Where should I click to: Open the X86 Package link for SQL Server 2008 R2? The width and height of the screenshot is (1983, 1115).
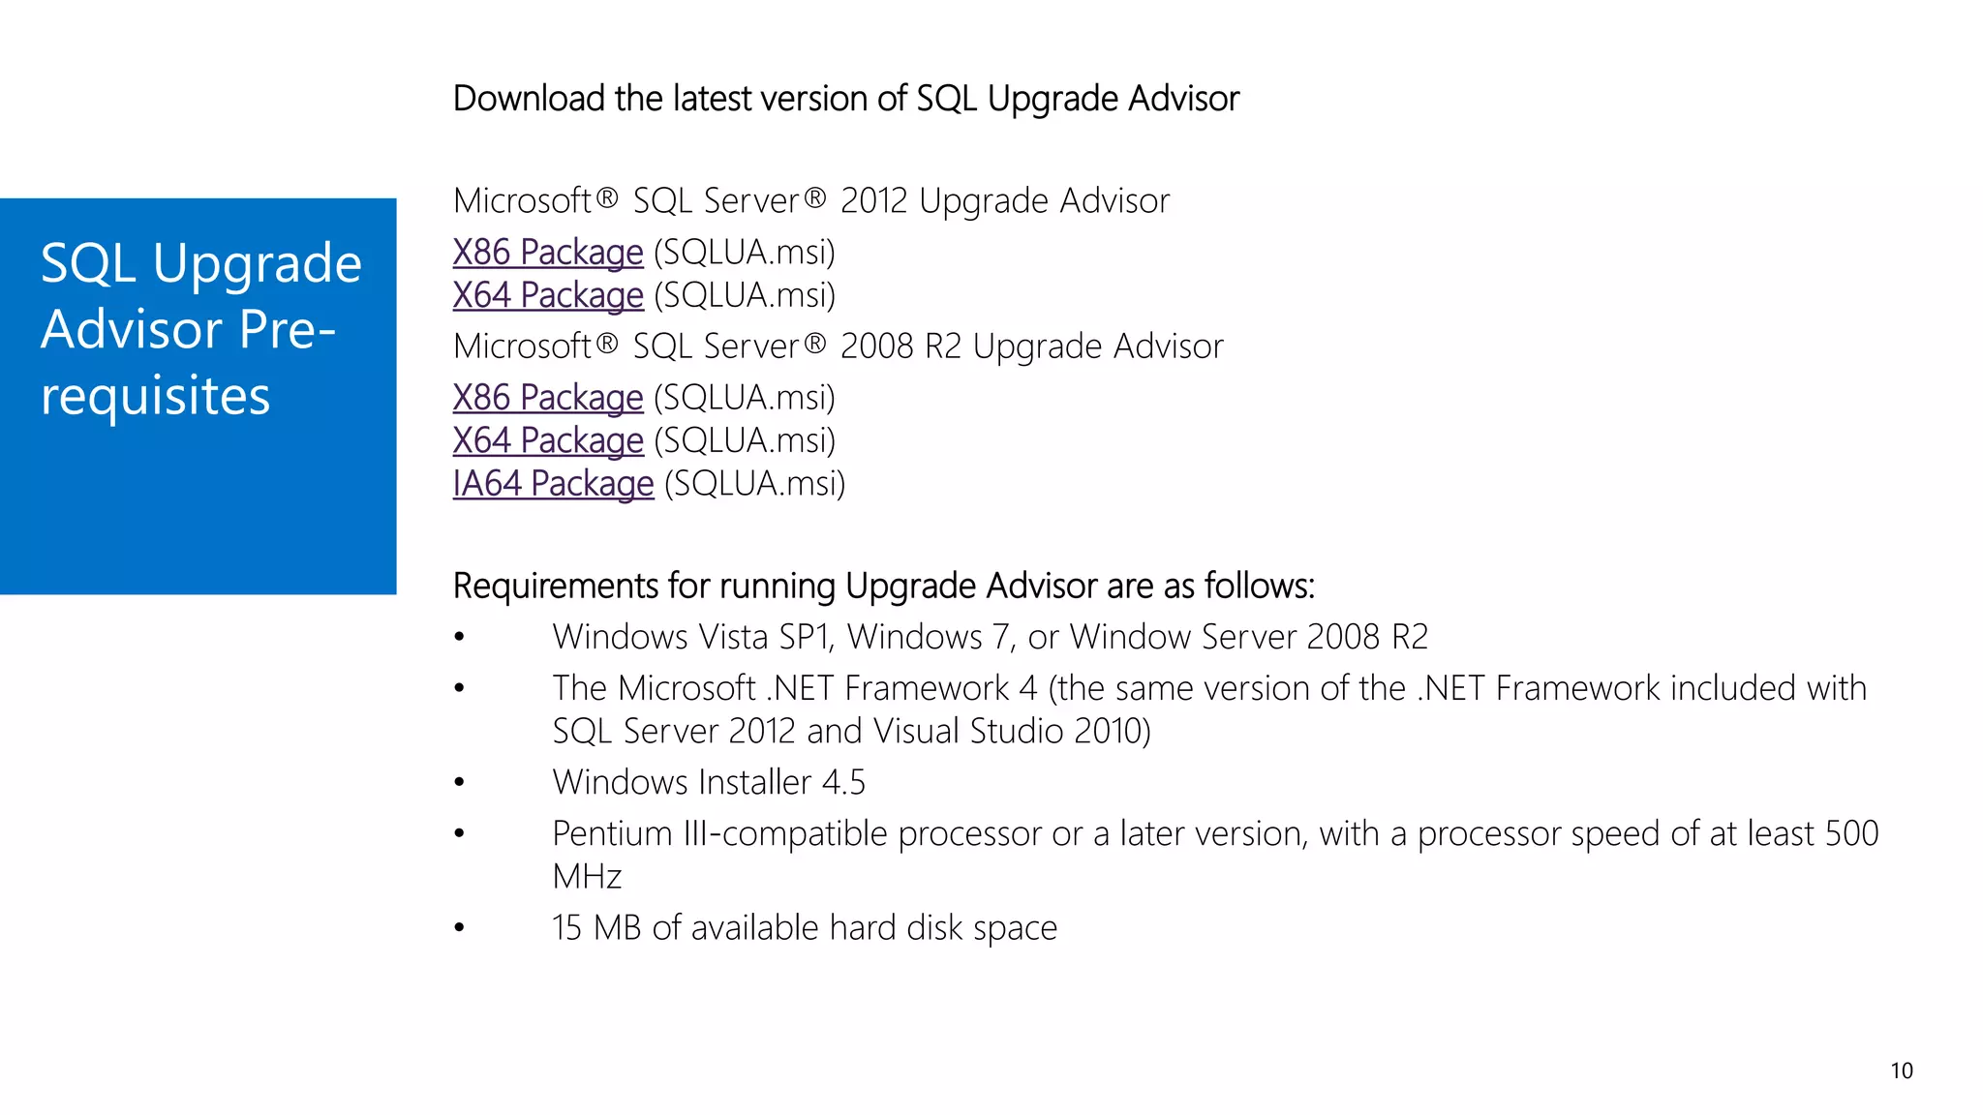(548, 398)
